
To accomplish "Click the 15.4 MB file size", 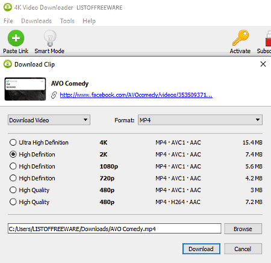I will (x=252, y=143).
